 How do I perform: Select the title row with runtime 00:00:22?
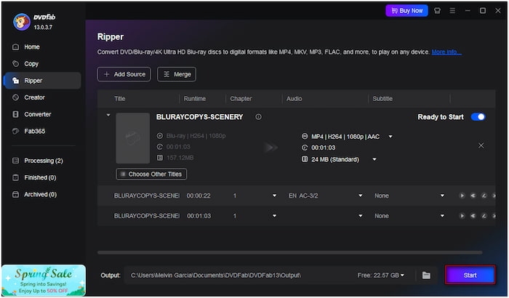point(297,196)
